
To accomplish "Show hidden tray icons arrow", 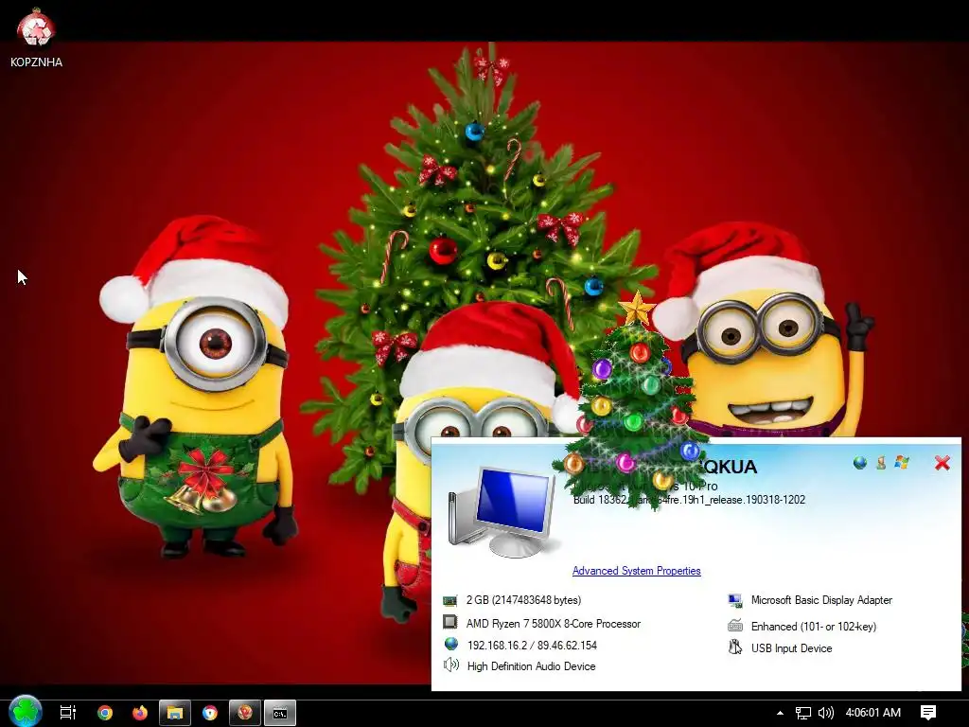I will (x=780, y=713).
